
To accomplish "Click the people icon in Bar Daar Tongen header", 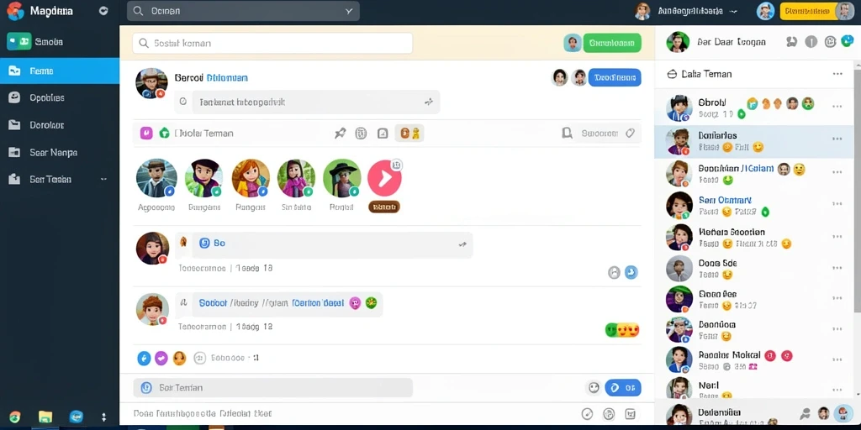I will [x=792, y=42].
